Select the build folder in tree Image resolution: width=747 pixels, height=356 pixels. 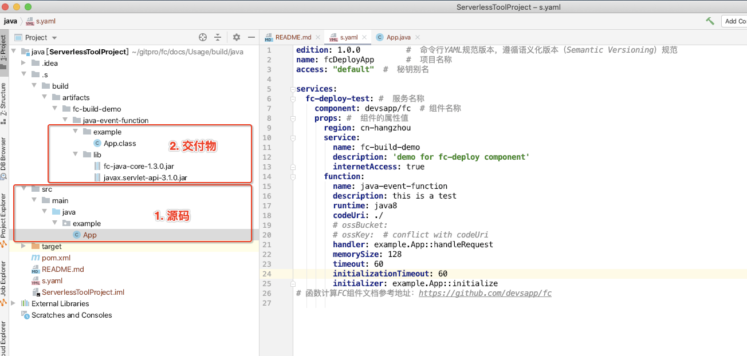tap(60, 86)
